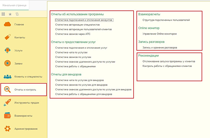Click the gear Администрирование icon
210x138 pixels.
tap(7, 129)
